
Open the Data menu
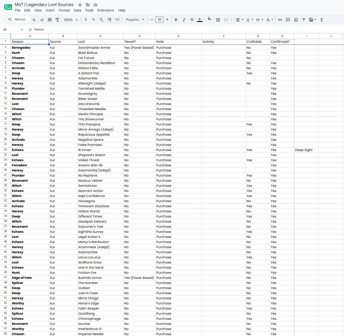click(78, 10)
